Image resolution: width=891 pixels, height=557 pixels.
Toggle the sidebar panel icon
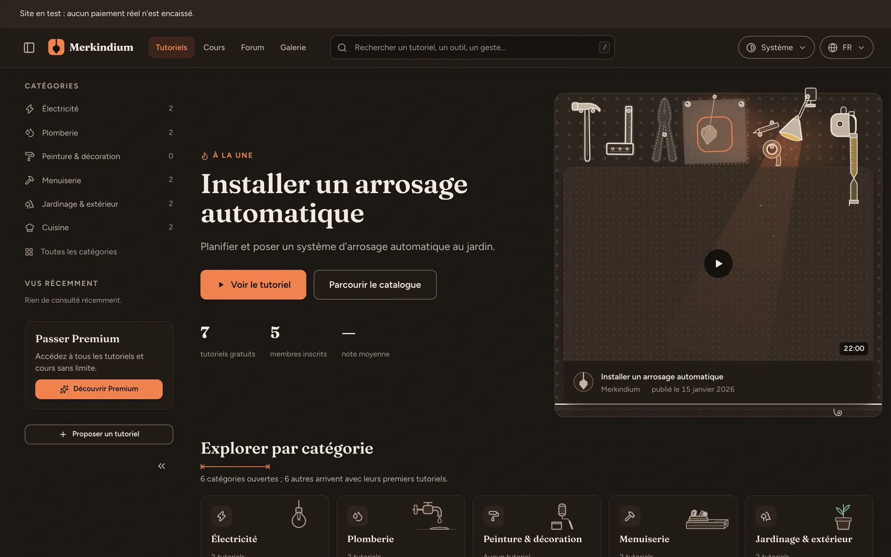click(29, 47)
